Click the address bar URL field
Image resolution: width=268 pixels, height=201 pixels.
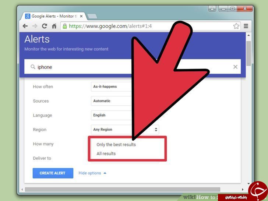click(x=151, y=26)
